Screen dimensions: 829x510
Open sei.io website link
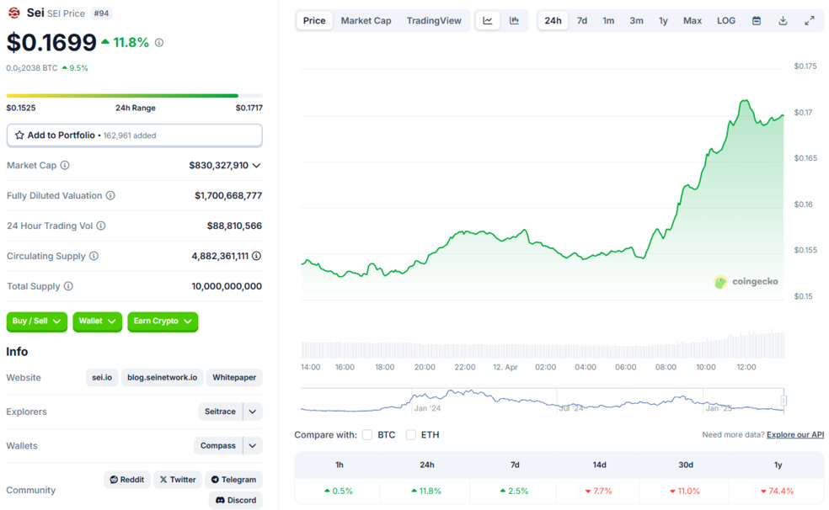(101, 378)
